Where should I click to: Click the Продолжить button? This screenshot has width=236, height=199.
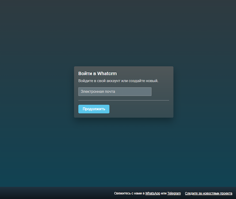pyautogui.click(x=94, y=109)
